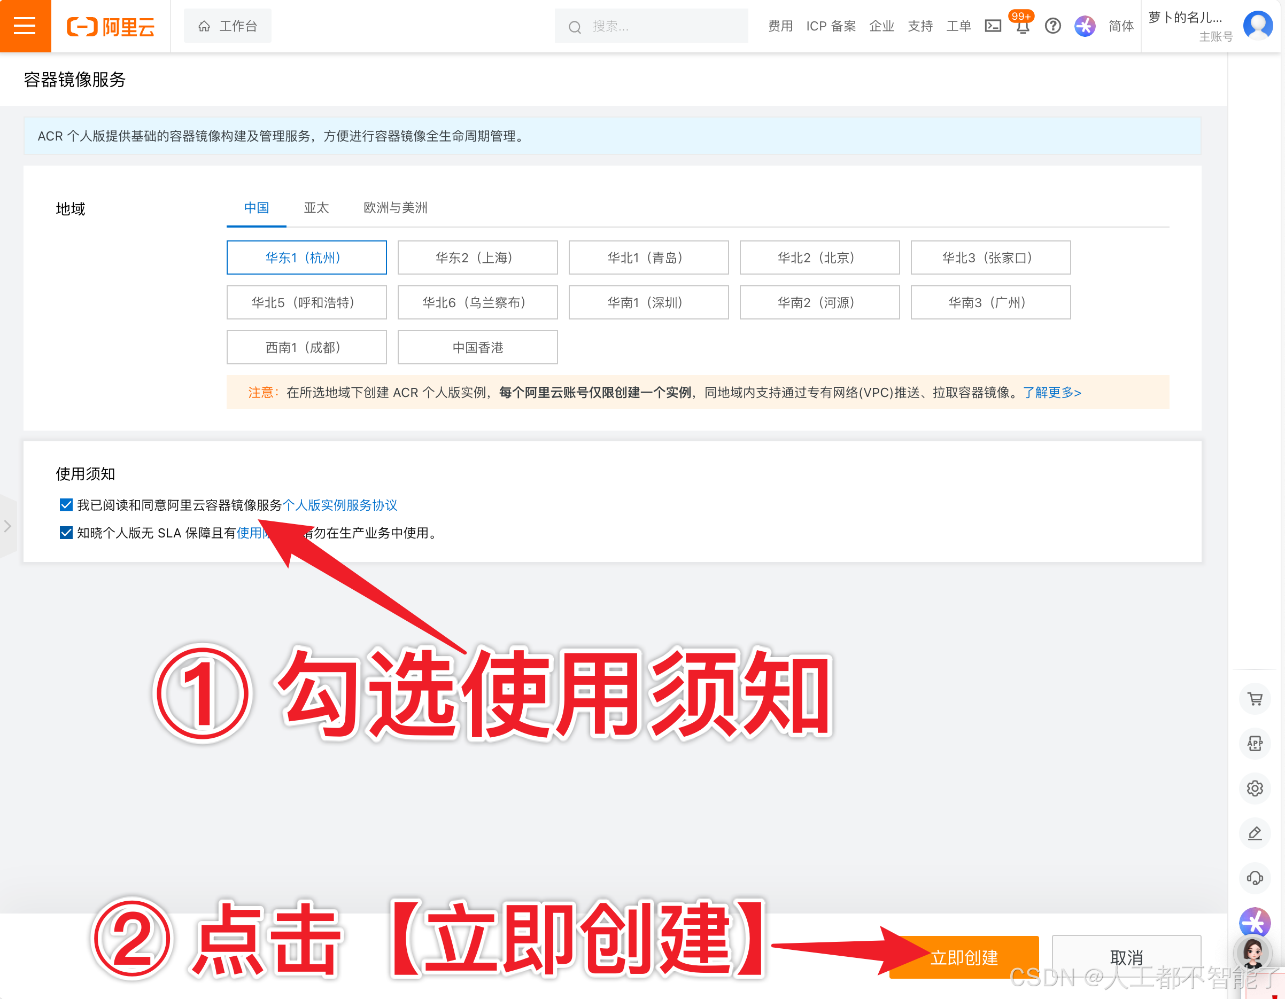1285x999 pixels.
Task: Open the 个人版实例服务协议 link
Action: (340, 504)
